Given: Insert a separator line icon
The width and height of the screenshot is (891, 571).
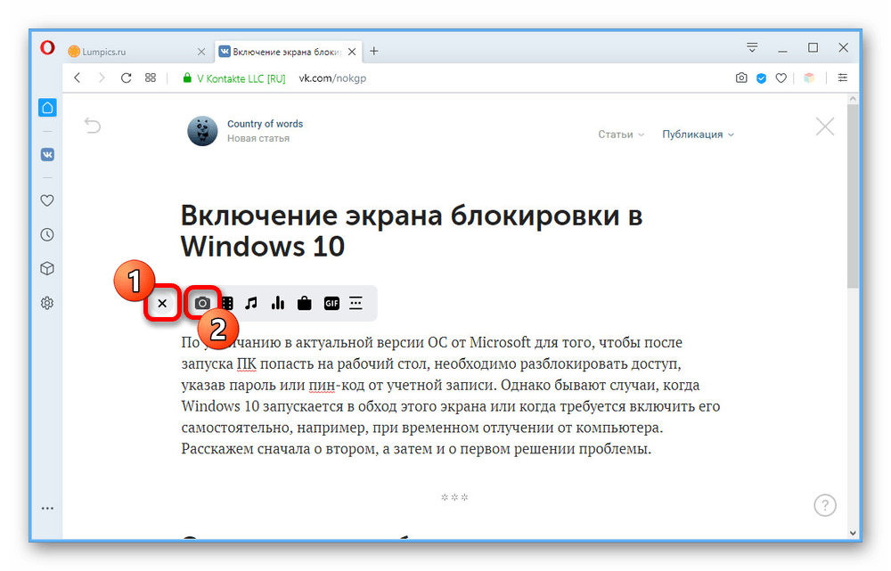Looking at the screenshot, I should click(x=356, y=304).
